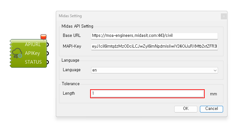238x129 pixels.
Task: Click the cloud settings icon on the component
Action: pyautogui.click(x=17, y=53)
